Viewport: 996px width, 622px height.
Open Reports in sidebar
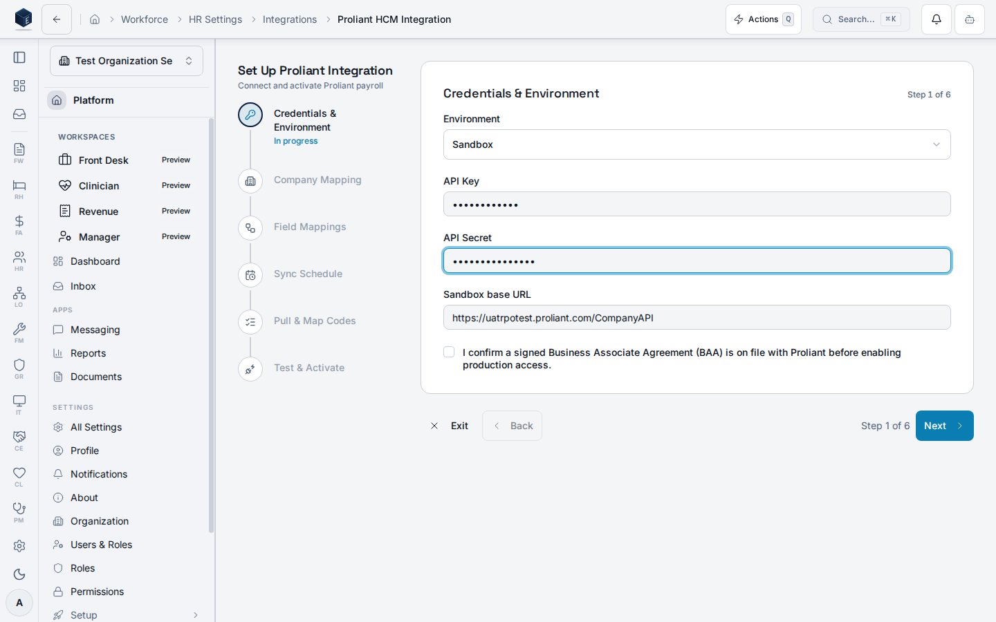(127, 353)
